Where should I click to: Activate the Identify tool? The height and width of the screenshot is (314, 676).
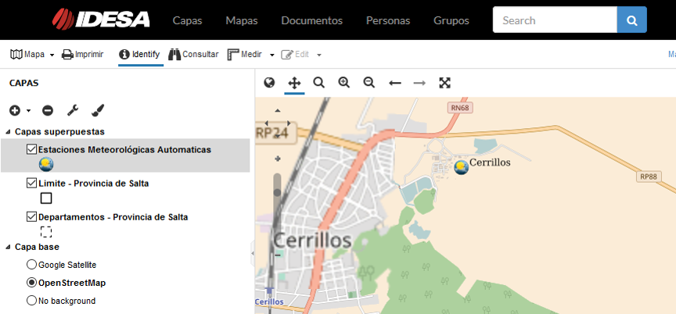pos(141,55)
